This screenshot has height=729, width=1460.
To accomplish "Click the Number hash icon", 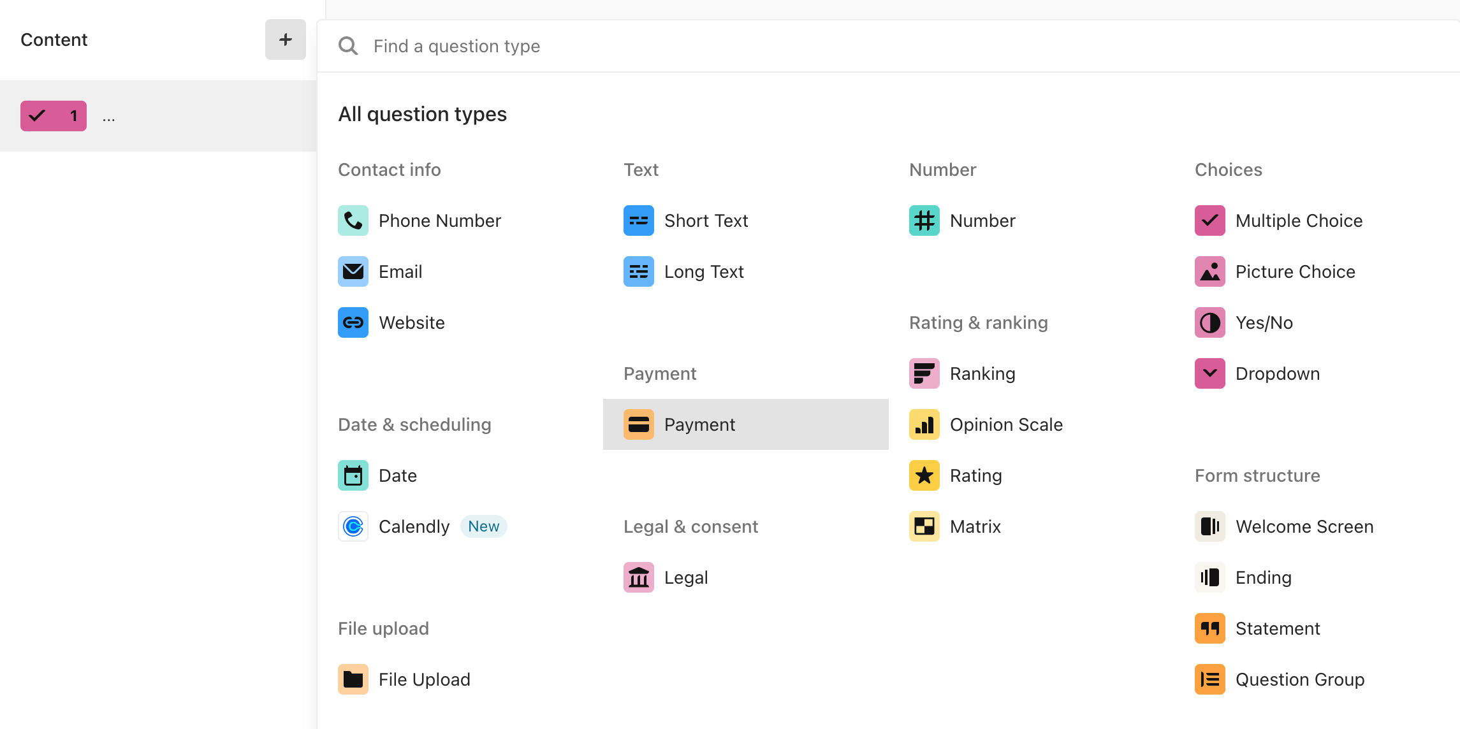I will [924, 220].
